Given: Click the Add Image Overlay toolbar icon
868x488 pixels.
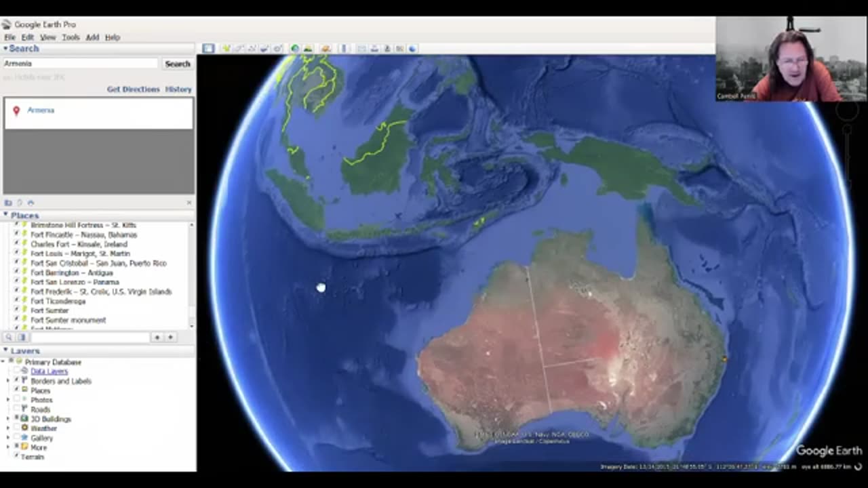Looking at the screenshot, I should [x=264, y=48].
